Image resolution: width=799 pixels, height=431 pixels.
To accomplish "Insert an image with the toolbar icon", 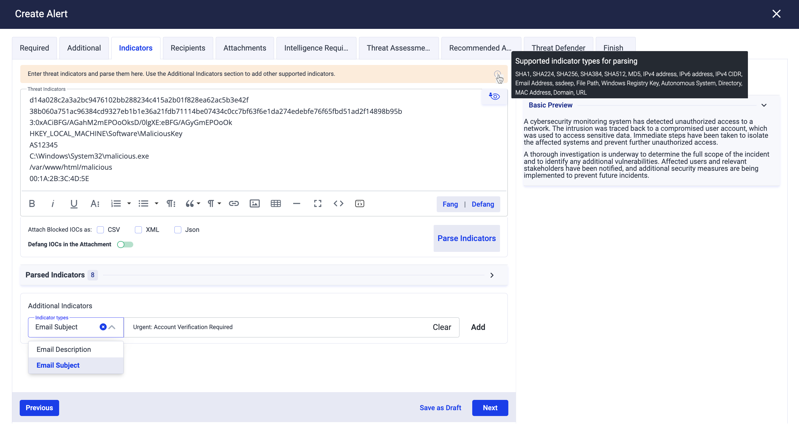I will [x=254, y=204].
